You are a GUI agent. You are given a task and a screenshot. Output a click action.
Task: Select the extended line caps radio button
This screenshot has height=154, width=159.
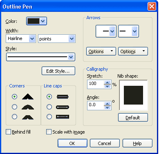coord(49,117)
